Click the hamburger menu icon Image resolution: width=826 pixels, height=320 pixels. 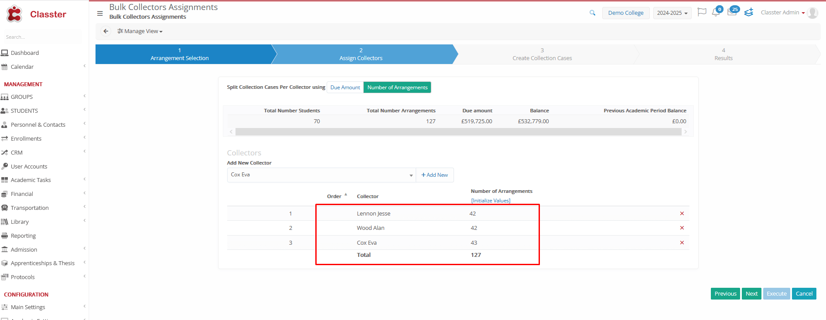[100, 13]
